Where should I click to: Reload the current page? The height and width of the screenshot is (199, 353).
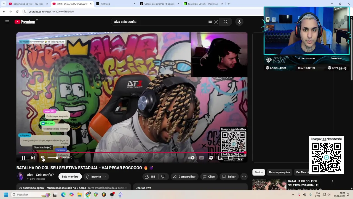pos(17,12)
